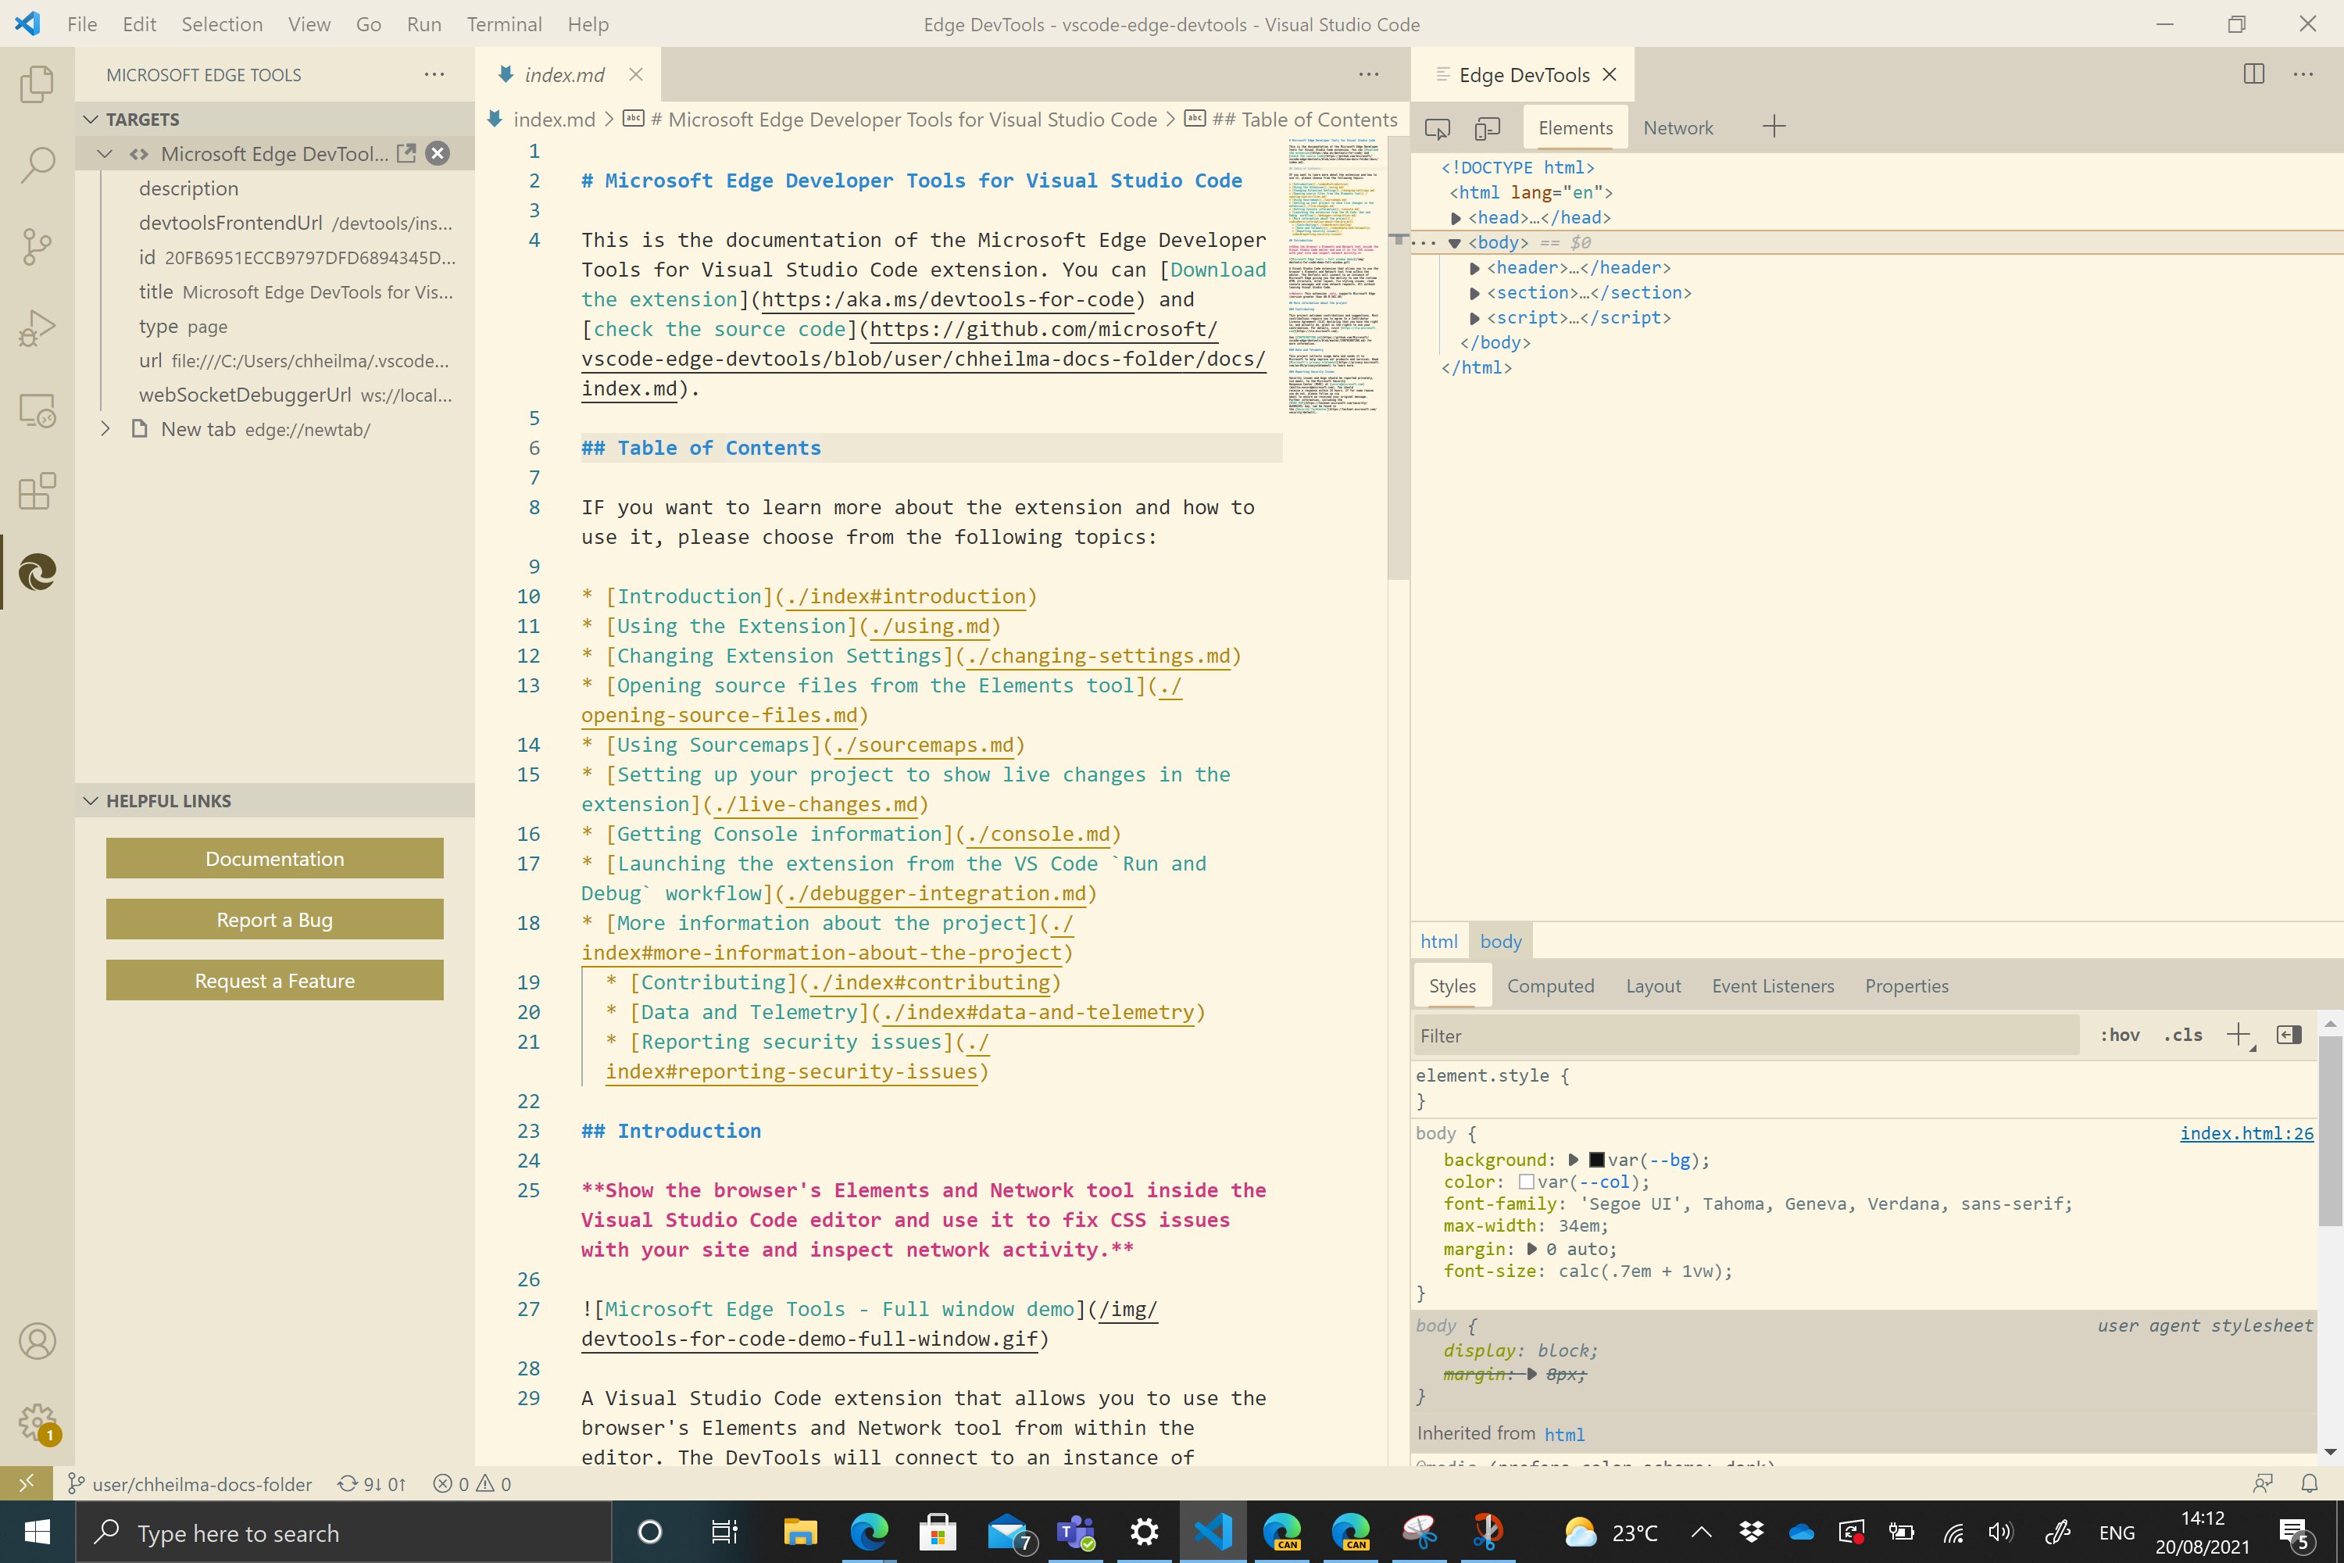Expand the head element in DOM tree
2344x1563 pixels.
click(1456, 218)
